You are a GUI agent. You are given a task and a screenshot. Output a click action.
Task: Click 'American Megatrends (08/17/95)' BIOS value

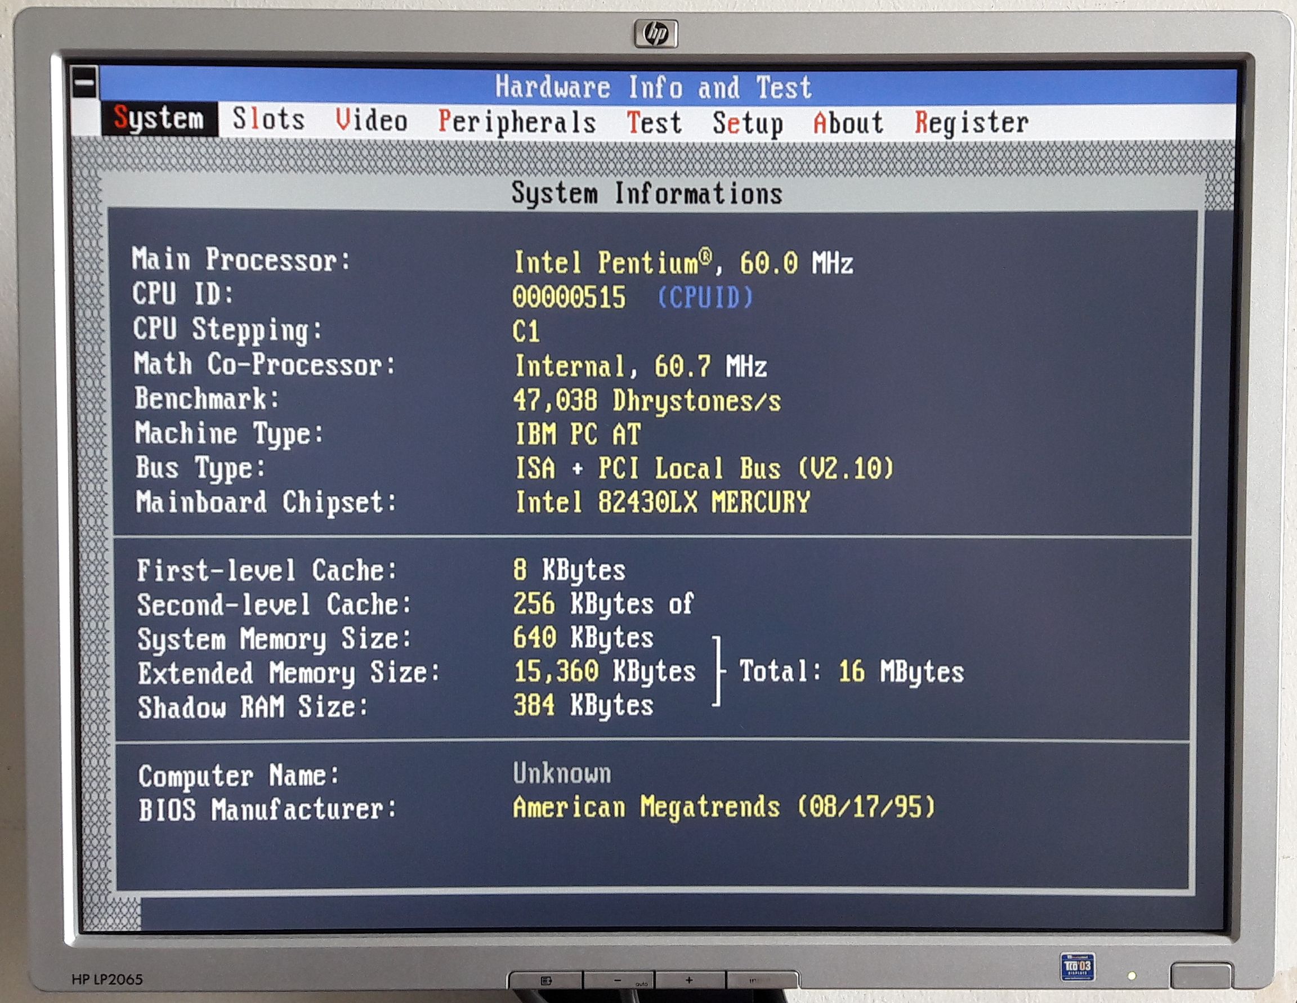pyautogui.click(x=724, y=808)
